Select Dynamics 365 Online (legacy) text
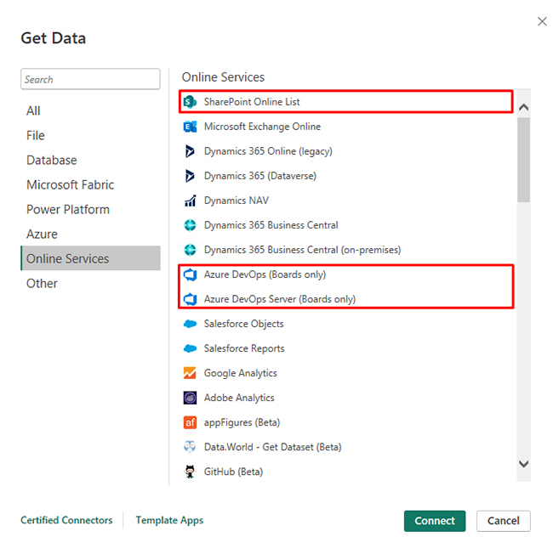 click(x=268, y=151)
